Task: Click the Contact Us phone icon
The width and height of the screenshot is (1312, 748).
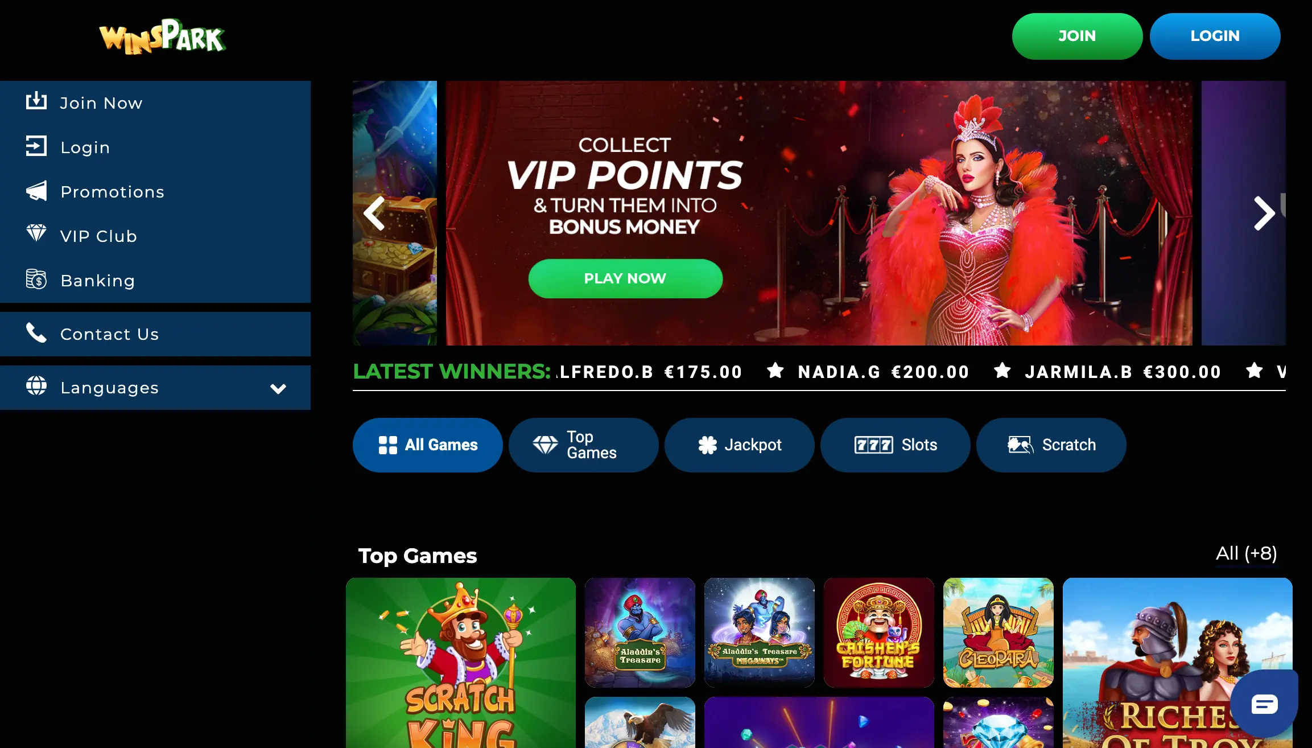Action: pyautogui.click(x=36, y=333)
